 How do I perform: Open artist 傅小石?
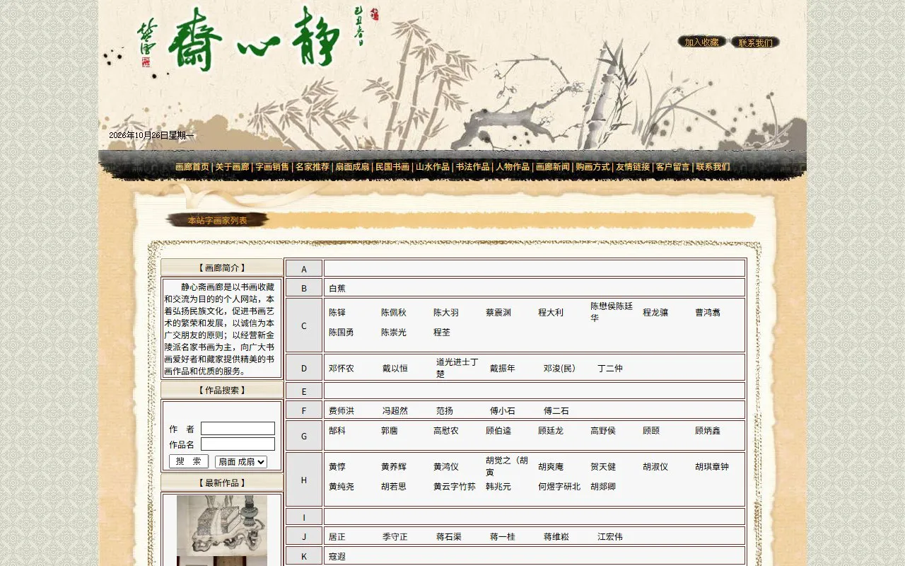pyautogui.click(x=503, y=411)
